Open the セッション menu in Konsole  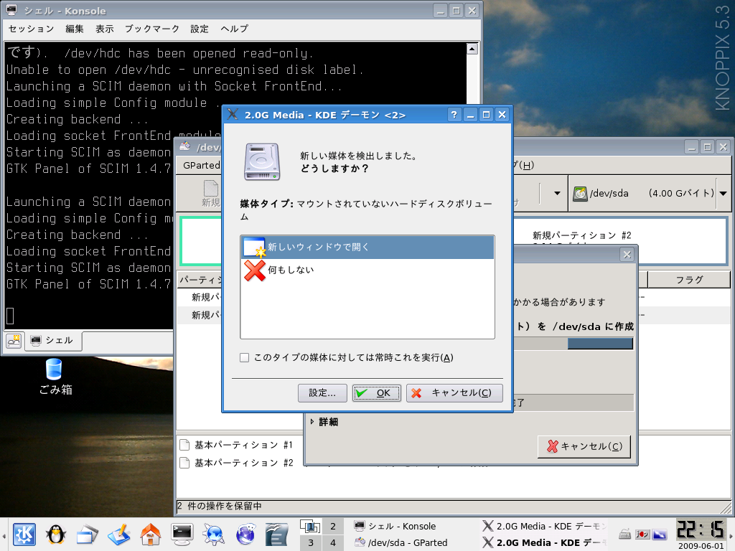click(x=32, y=29)
